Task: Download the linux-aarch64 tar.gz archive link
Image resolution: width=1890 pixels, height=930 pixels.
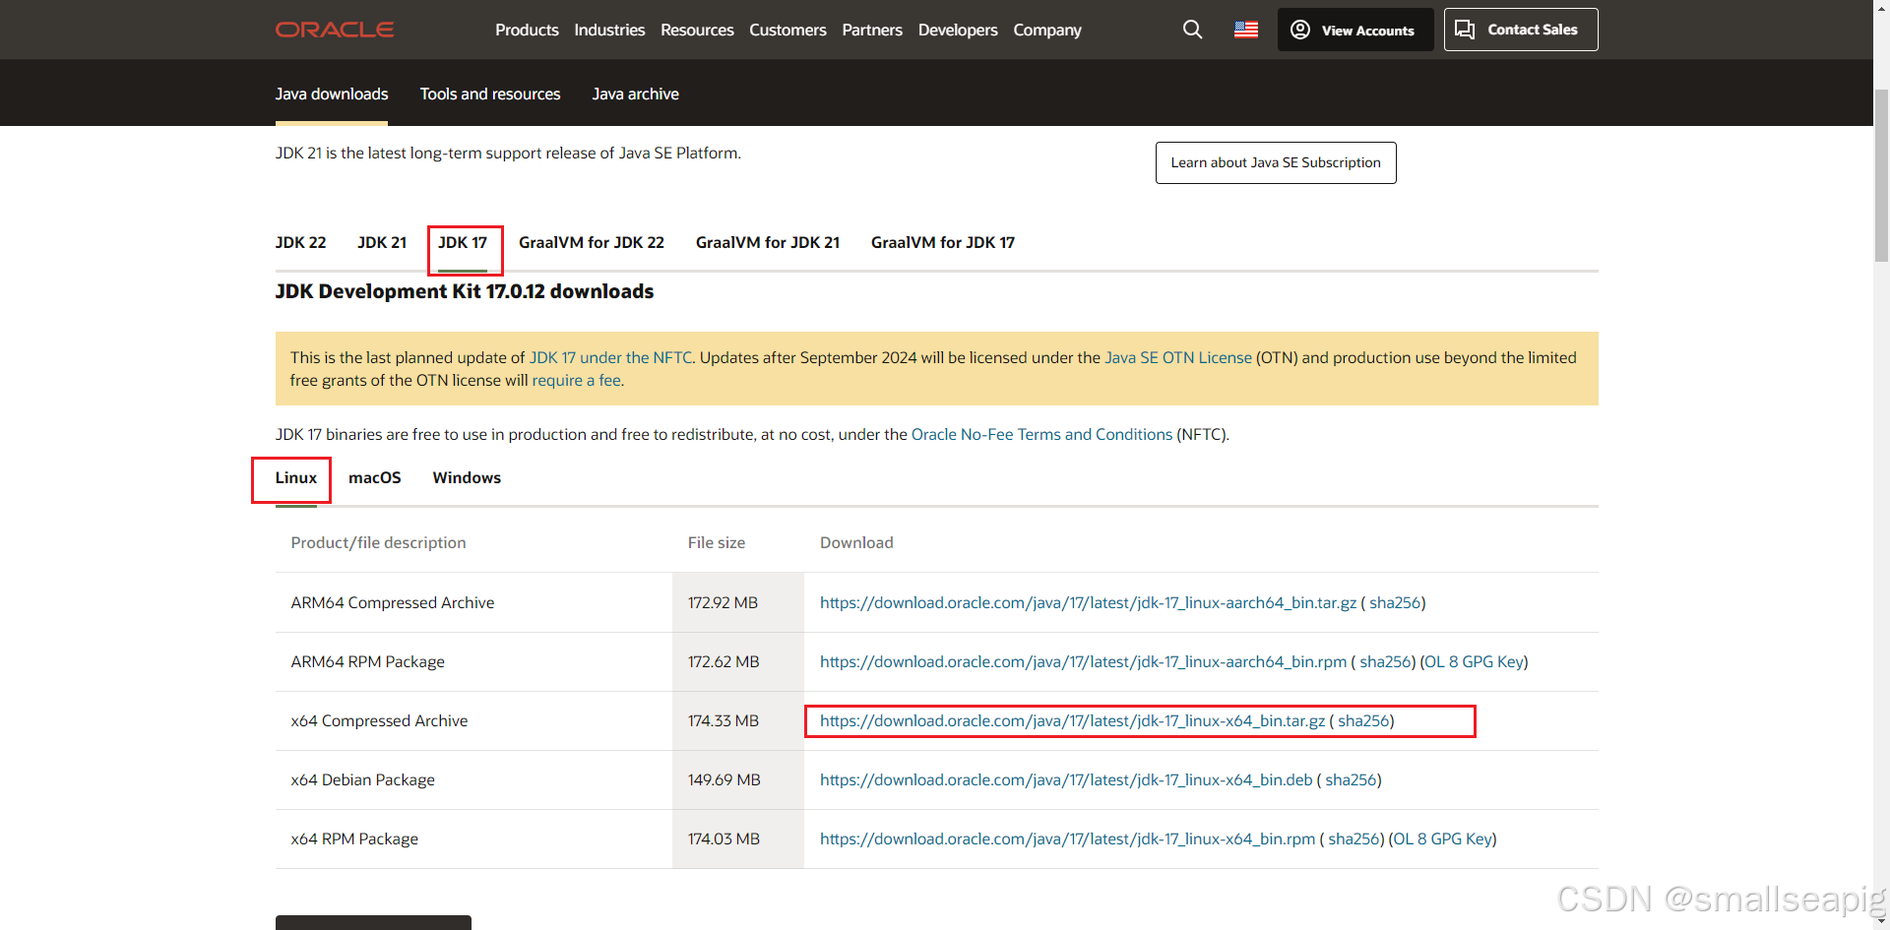Action: pyautogui.click(x=1088, y=602)
